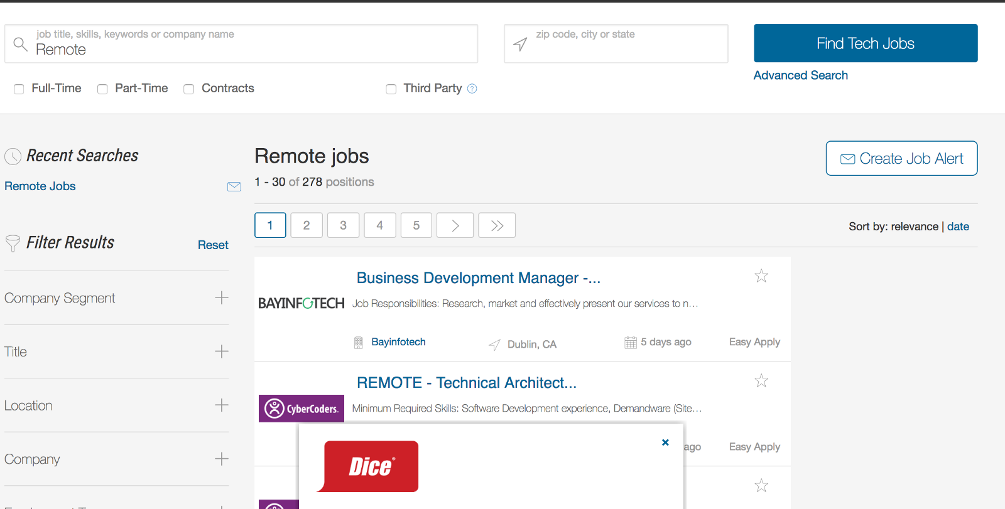The image size is (1005, 509).
Task: Star the Business Development Manager job
Action: tap(761, 276)
